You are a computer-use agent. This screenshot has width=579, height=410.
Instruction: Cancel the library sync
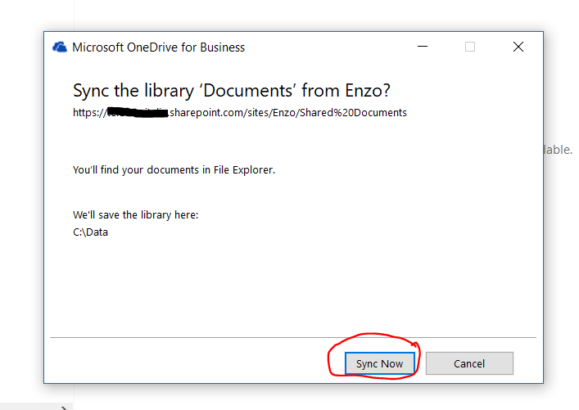[469, 363]
